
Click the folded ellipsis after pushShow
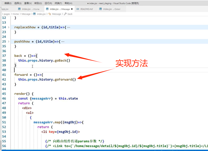pyautogui.click(x=63, y=42)
